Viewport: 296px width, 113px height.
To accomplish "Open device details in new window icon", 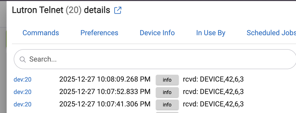I will pyautogui.click(x=118, y=10).
